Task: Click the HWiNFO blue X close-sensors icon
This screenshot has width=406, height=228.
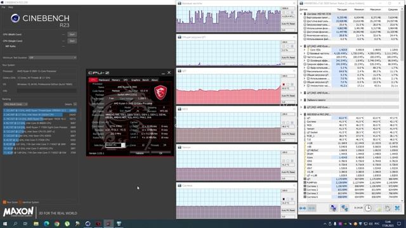Action: click(x=397, y=208)
